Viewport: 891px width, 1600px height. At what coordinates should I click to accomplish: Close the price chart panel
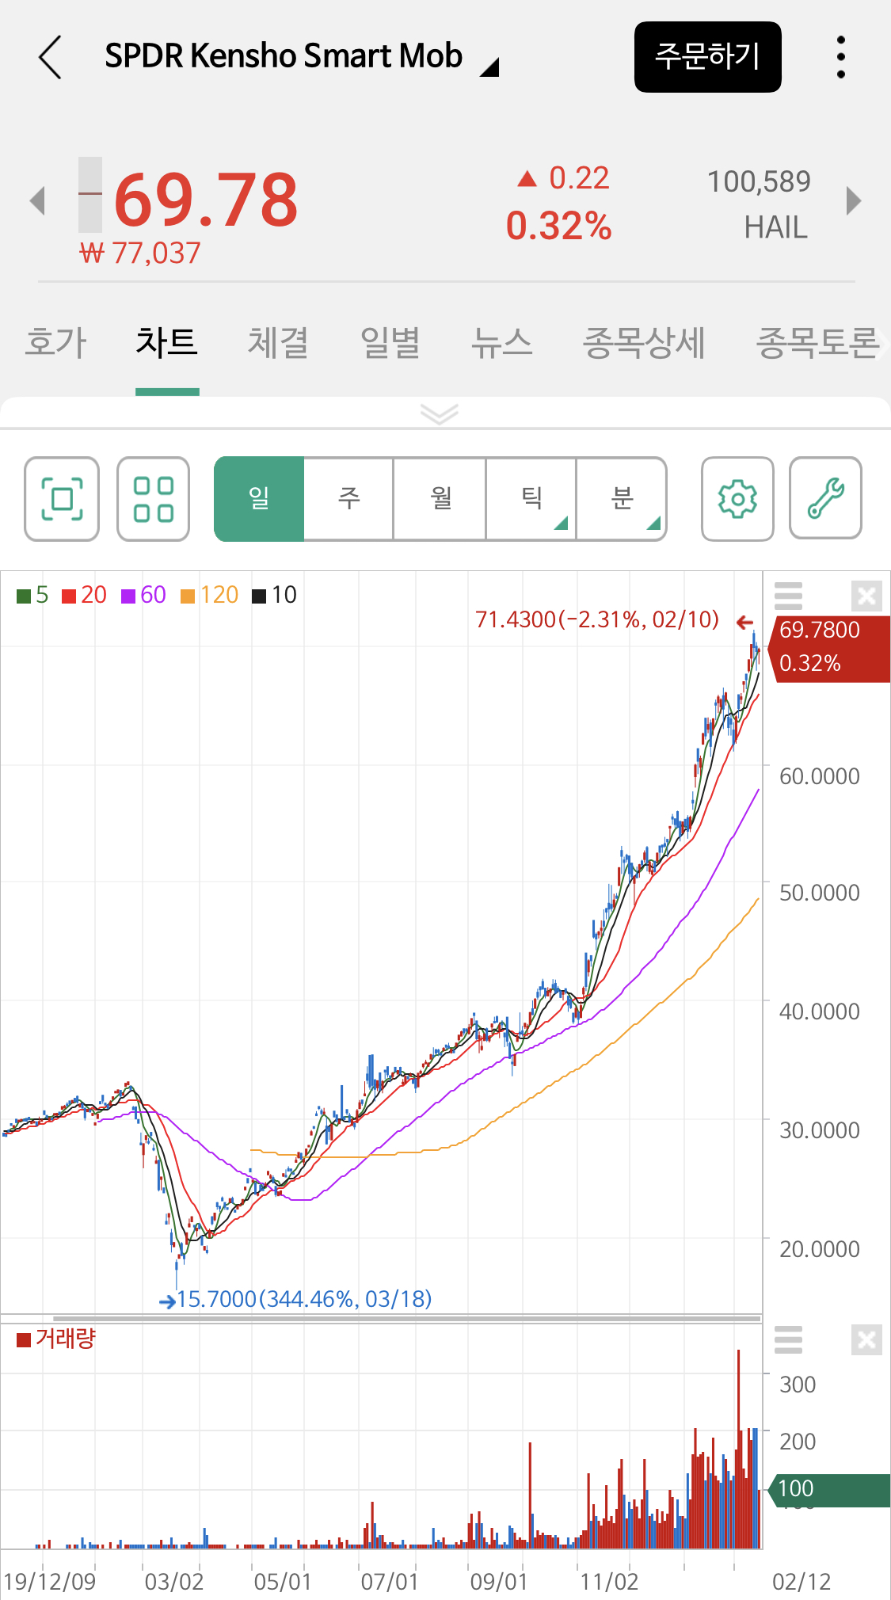click(867, 596)
